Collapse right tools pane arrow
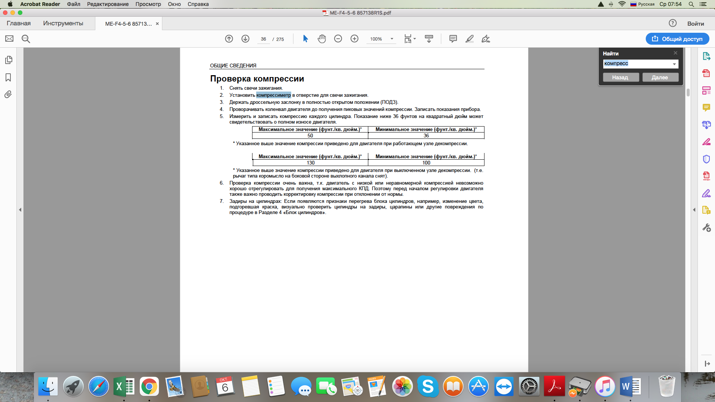 (x=694, y=210)
